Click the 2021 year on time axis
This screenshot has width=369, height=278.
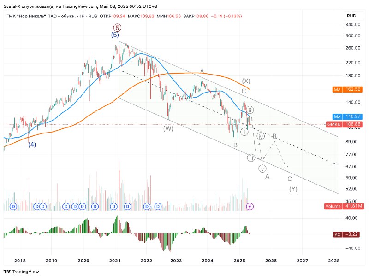point(115,261)
